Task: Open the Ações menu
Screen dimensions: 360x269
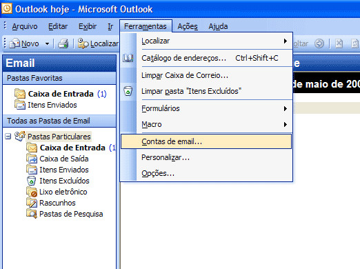Action: [188, 26]
